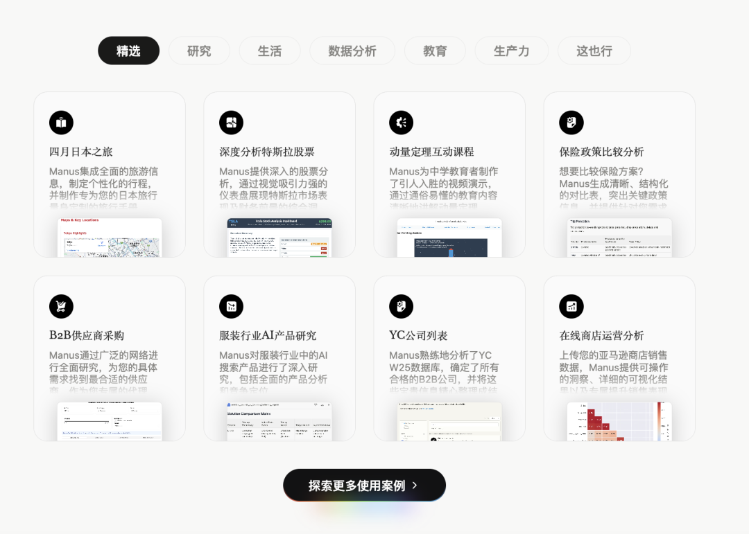Click the icon above 动量定理互动课程
Viewport: 749px width, 534px height.
point(402,123)
